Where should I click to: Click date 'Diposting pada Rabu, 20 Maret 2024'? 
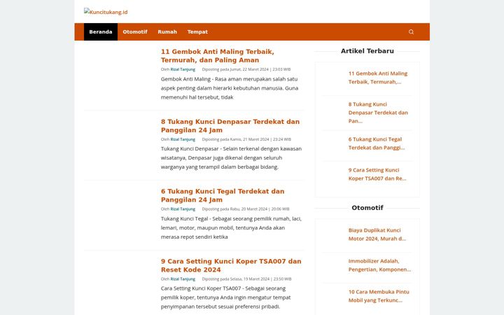pos(246,209)
